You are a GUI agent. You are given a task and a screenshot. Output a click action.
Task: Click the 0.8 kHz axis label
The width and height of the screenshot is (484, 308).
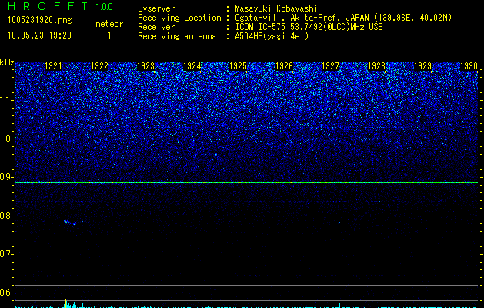tap(6, 216)
